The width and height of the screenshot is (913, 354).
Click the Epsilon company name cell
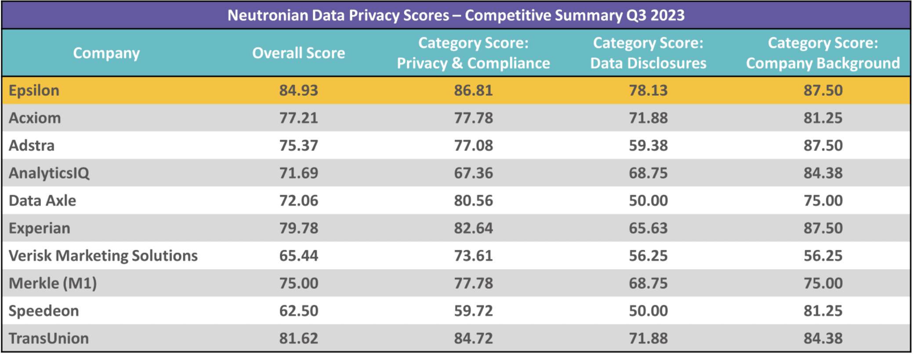coord(34,90)
